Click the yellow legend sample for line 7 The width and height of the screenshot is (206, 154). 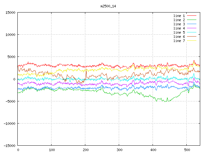pyautogui.click(x=192, y=41)
